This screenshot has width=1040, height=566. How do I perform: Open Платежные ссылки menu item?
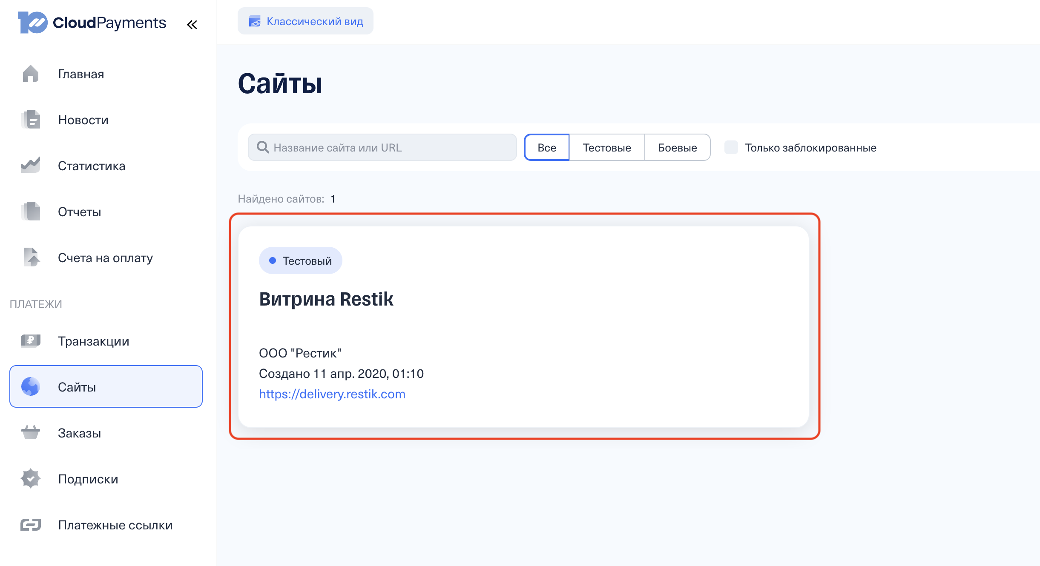point(115,525)
